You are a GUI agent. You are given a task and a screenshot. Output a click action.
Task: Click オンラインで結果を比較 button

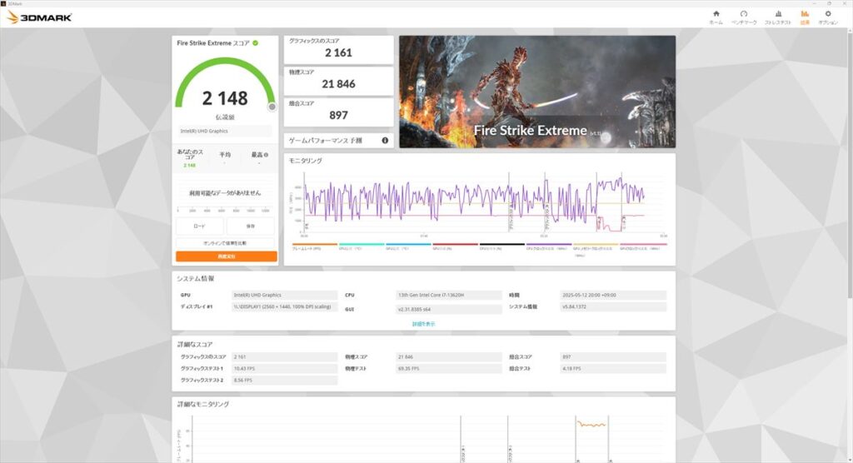click(225, 243)
